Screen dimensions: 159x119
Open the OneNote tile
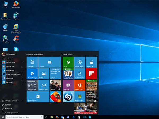68,85
